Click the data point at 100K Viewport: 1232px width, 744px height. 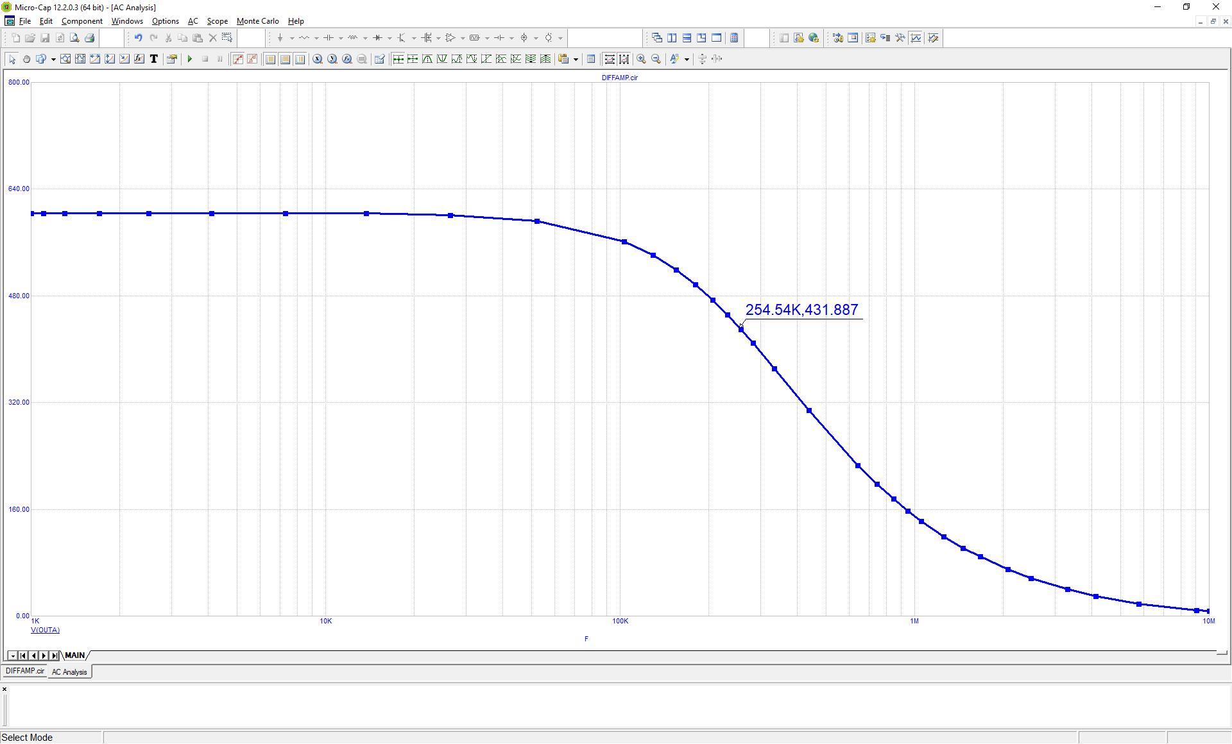click(624, 242)
